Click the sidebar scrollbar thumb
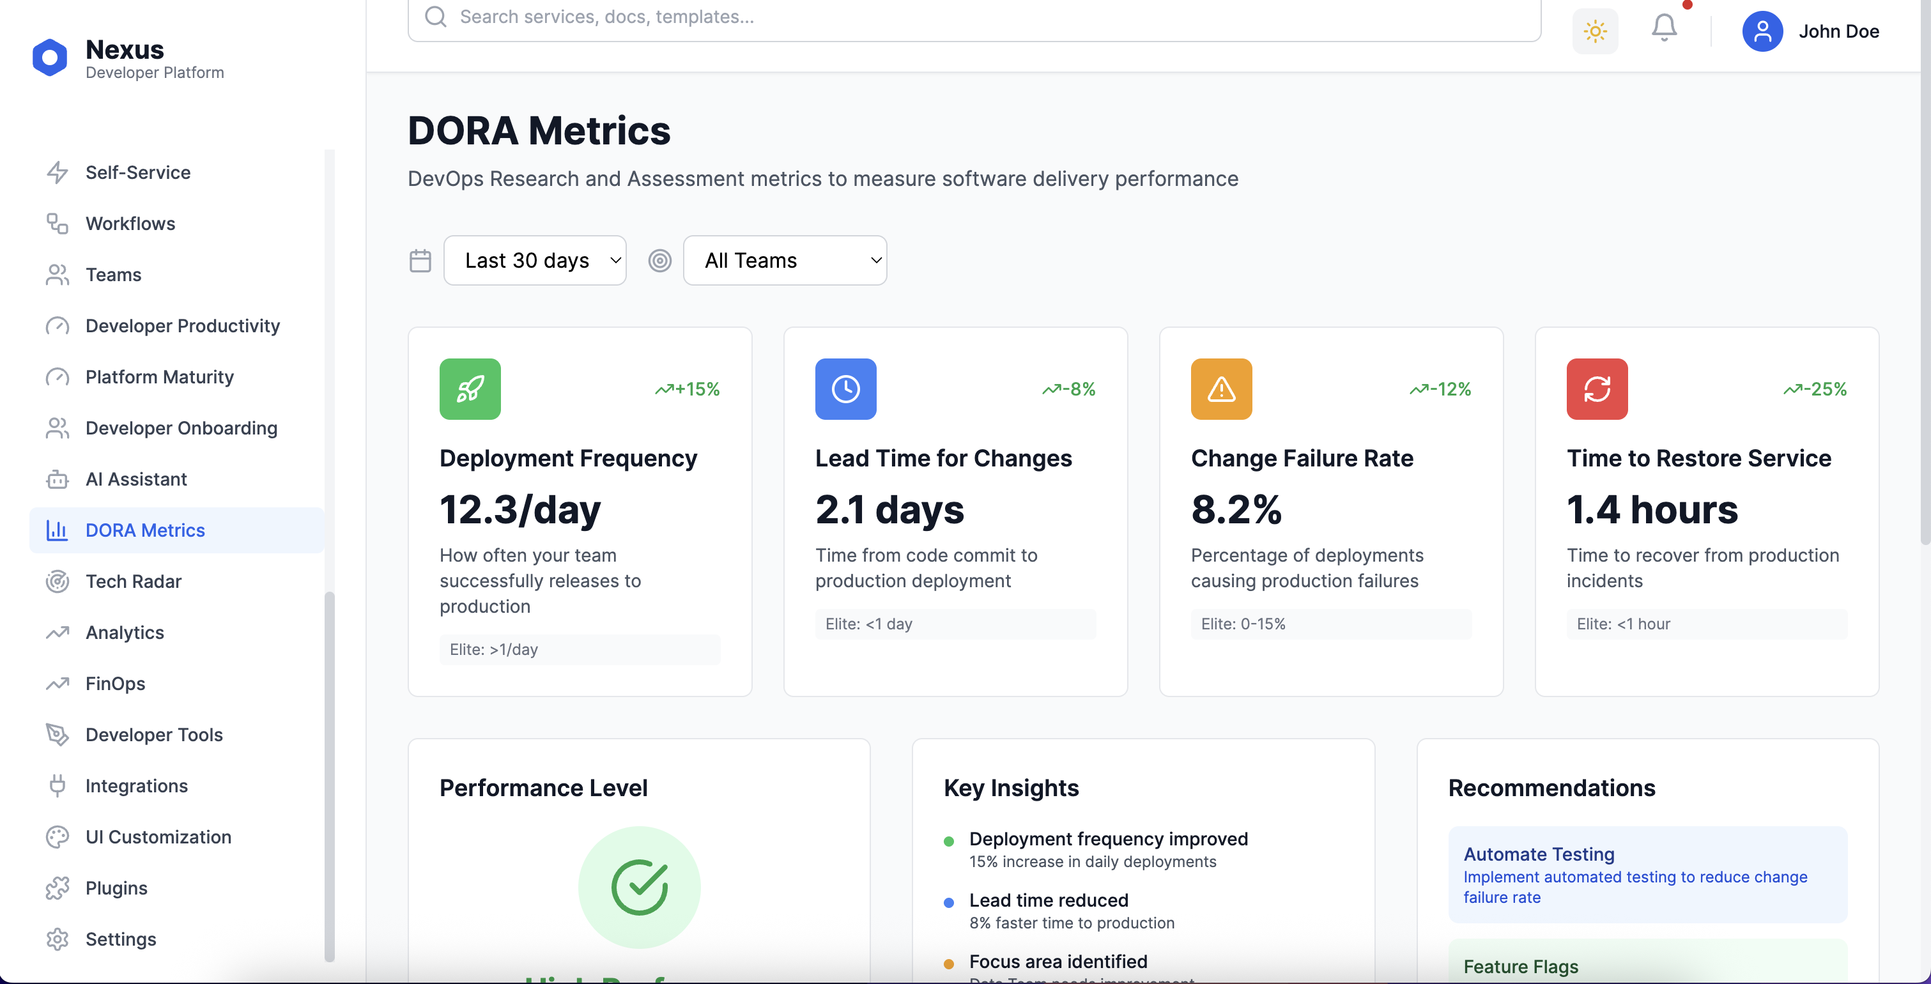The width and height of the screenshot is (1931, 984). click(329, 776)
